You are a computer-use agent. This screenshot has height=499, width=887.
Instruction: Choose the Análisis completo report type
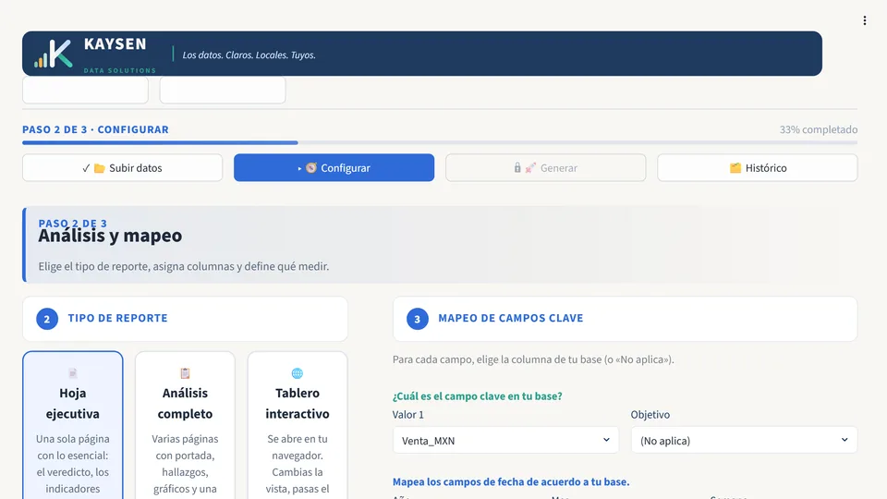[185, 425]
